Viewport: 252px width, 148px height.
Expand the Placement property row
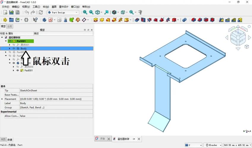2,99
